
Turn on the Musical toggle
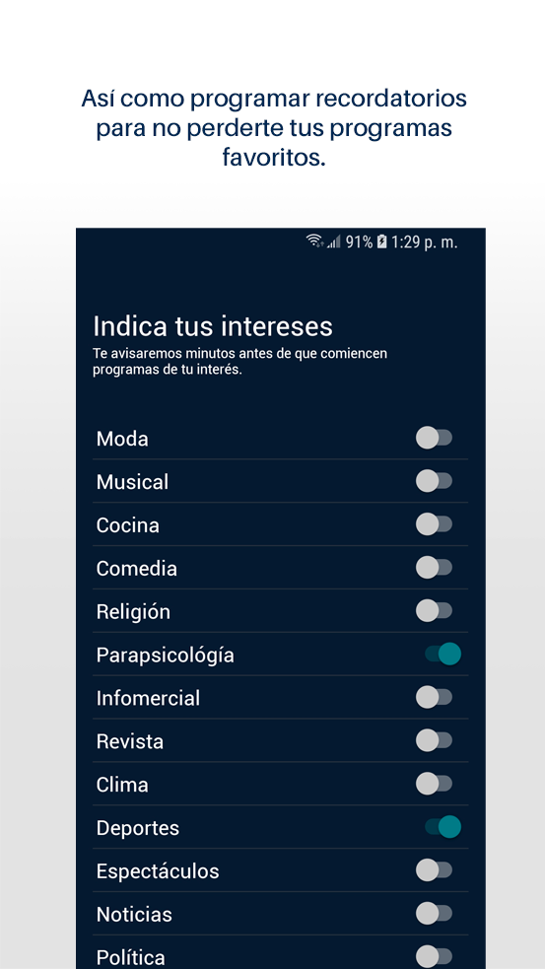(434, 481)
